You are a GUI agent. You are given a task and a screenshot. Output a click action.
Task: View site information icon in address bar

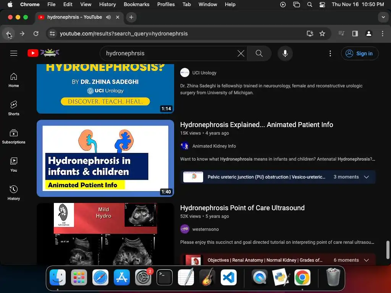52,34
